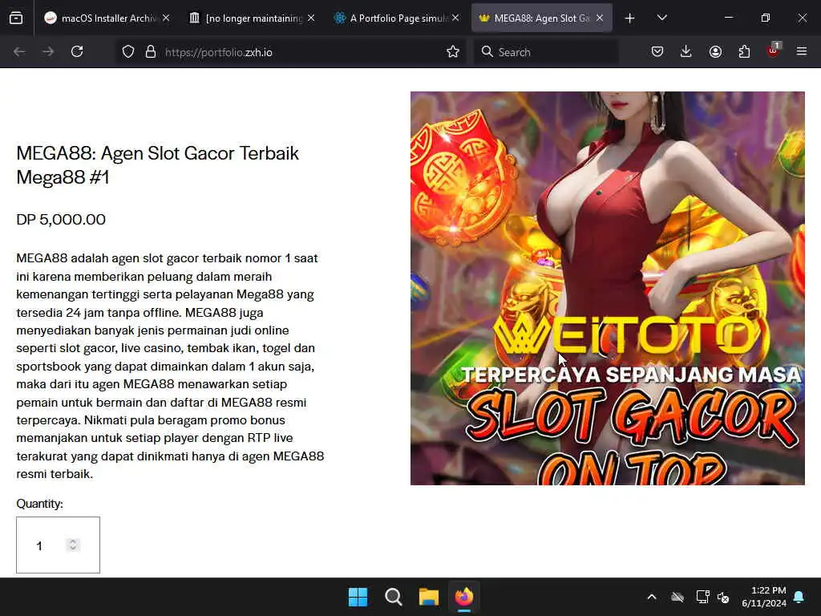Open Windows taskbar search
This screenshot has height=616, width=821.
click(x=393, y=597)
